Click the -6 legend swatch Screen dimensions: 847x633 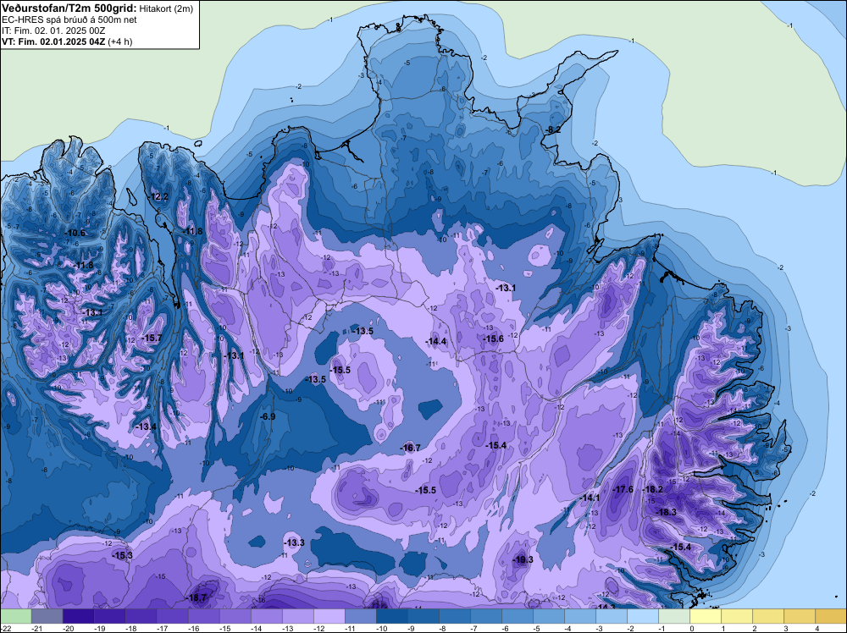tap(518, 616)
